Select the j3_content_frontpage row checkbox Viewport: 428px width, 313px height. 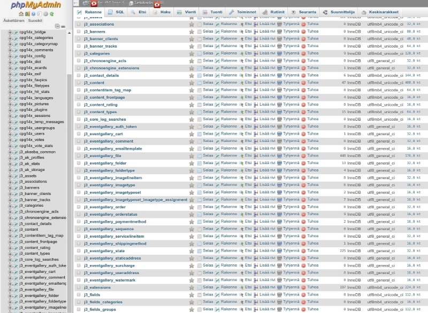[79, 97]
